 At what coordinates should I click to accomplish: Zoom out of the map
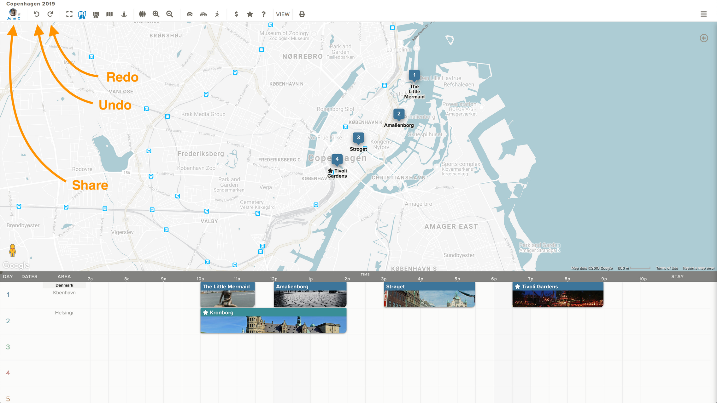[170, 14]
